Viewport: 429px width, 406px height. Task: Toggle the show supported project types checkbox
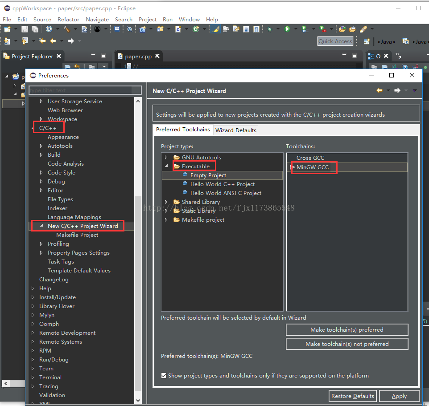(x=164, y=375)
